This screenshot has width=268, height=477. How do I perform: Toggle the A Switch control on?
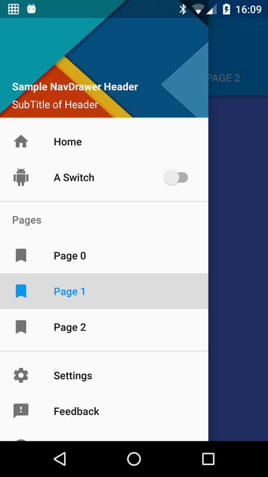tap(176, 177)
